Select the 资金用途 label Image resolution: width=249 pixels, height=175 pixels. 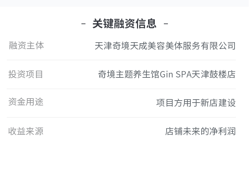click(26, 102)
